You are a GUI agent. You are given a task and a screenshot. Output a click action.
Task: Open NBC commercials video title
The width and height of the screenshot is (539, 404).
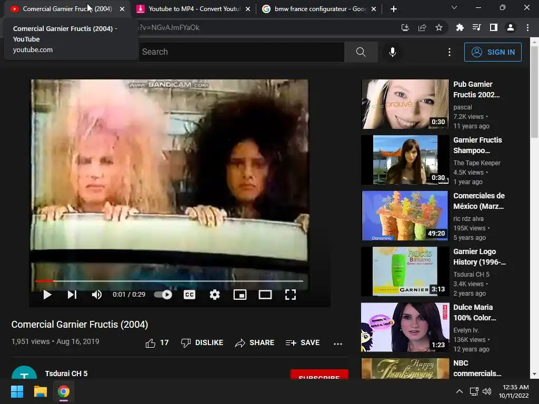click(477, 368)
